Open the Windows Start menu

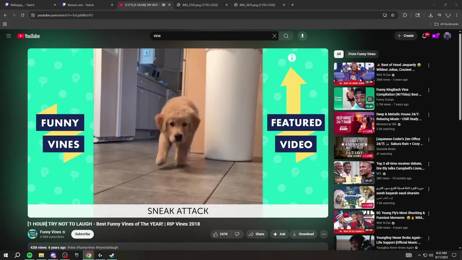[x=6, y=255]
